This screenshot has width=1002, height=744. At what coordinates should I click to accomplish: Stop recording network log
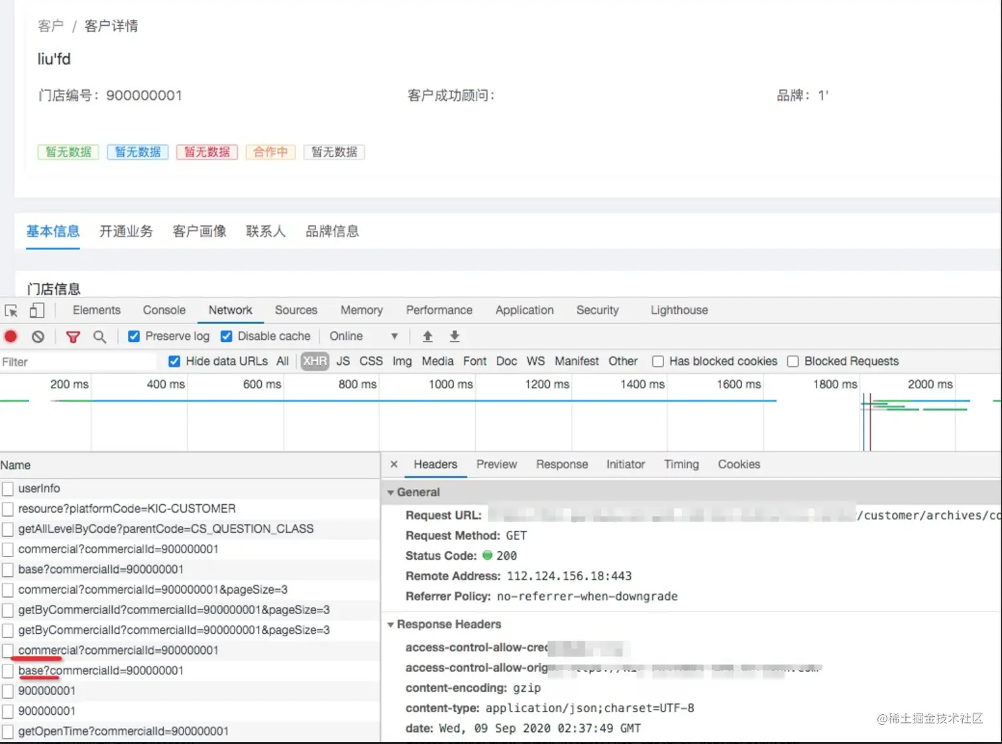click(11, 337)
